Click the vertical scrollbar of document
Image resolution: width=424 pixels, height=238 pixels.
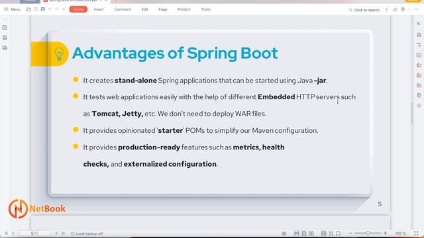pyautogui.click(x=412, y=113)
